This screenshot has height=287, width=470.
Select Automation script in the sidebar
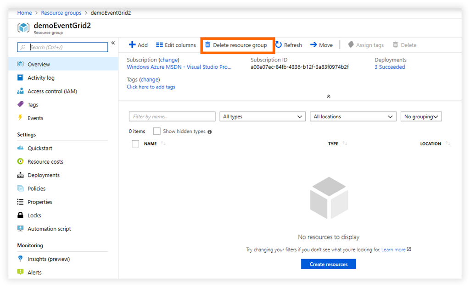(x=49, y=229)
